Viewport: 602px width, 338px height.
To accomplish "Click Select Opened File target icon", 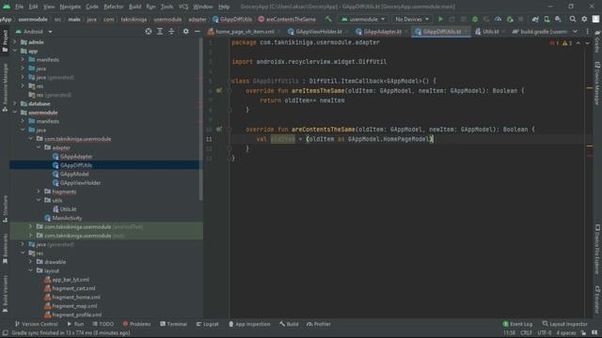I will tap(149, 31).
